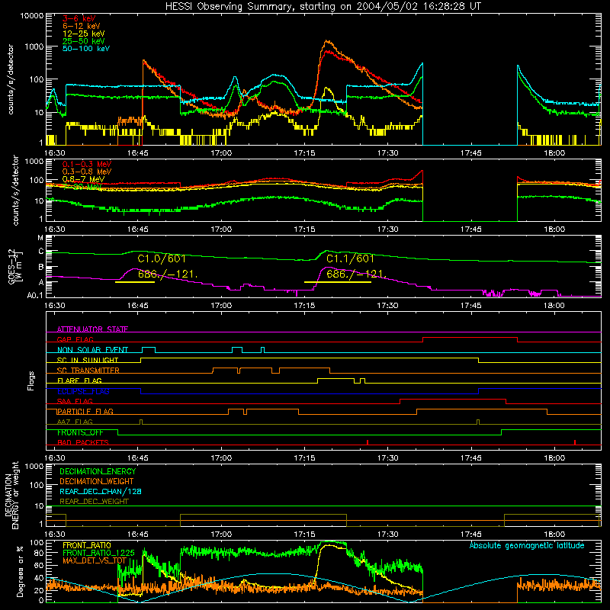Select the DECIMATION_WEIGHT legend label

pos(97,481)
